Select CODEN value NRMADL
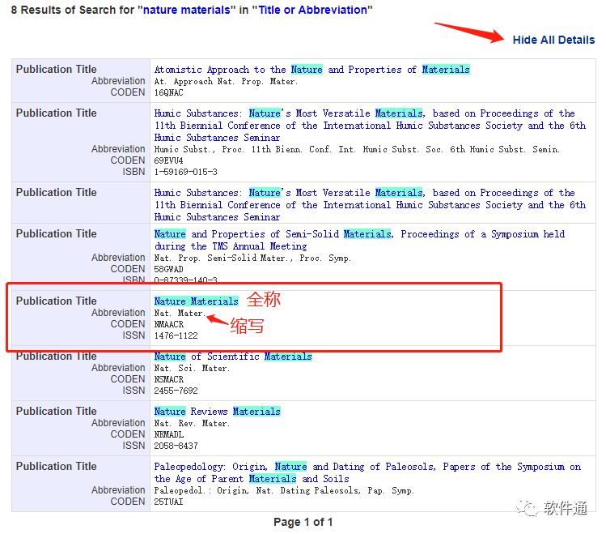This screenshot has height=534, width=606. (x=169, y=434)
